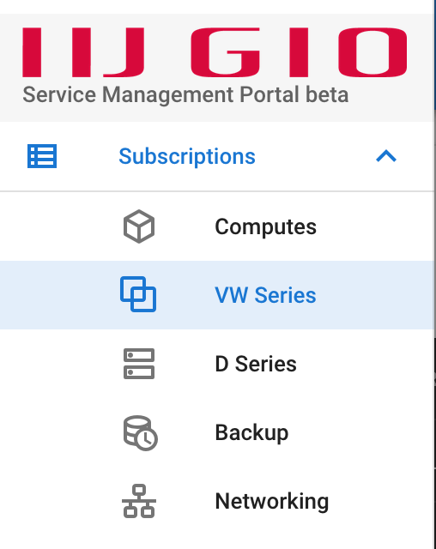Select the VW Series menu item
The height and width of the screenshot is (549, 436).
point(265,295)
